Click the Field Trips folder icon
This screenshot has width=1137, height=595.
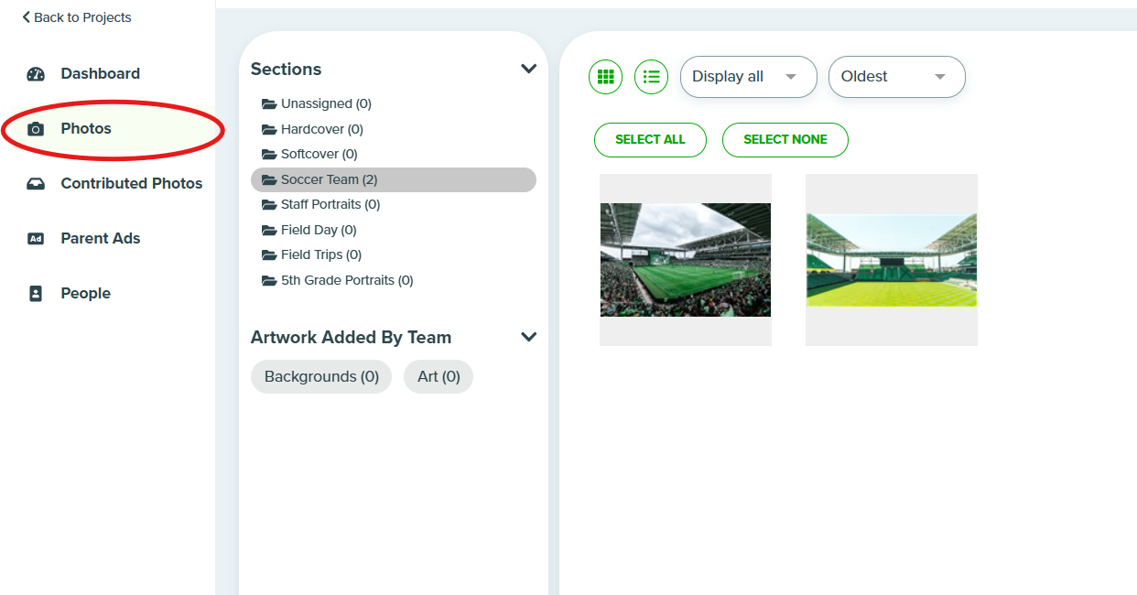tap(269, 255)
